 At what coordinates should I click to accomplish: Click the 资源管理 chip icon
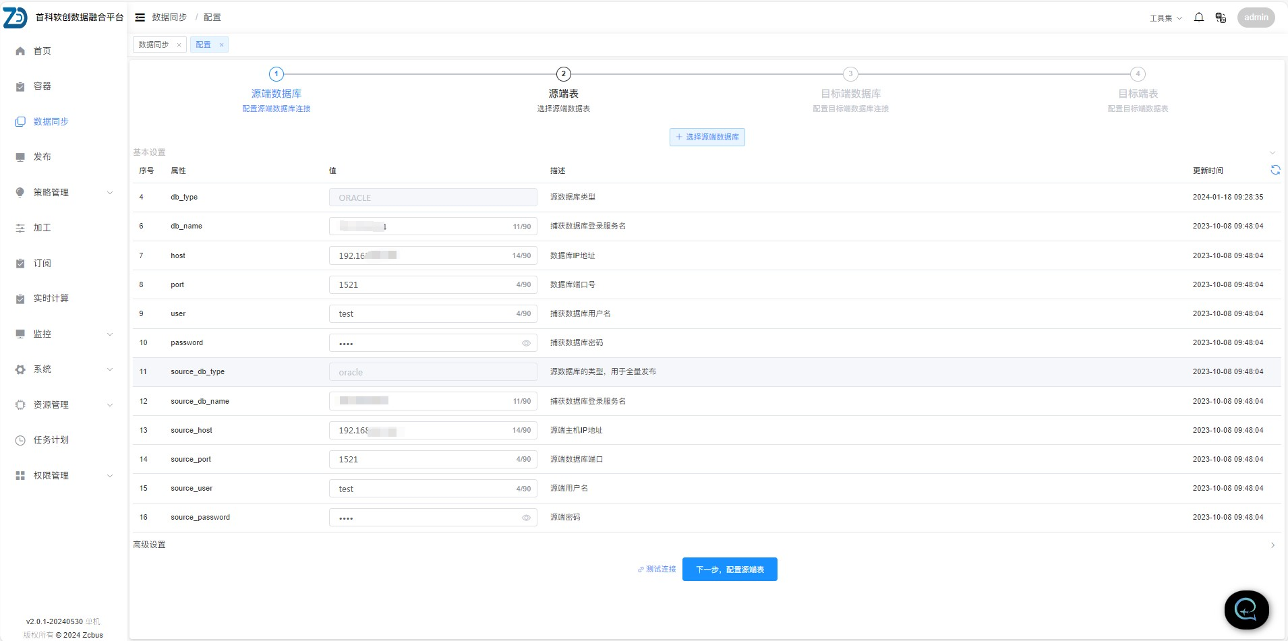tap(20, 405)
